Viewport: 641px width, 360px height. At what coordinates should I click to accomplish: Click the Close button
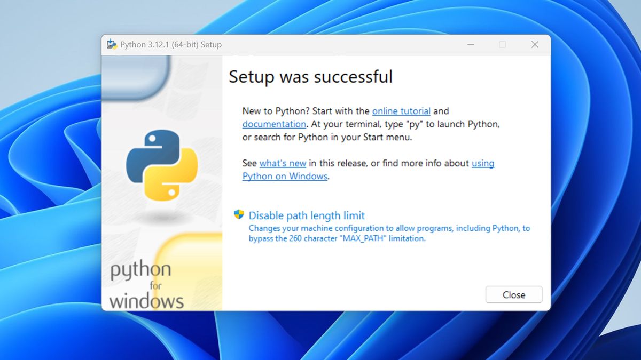point(513,294)
